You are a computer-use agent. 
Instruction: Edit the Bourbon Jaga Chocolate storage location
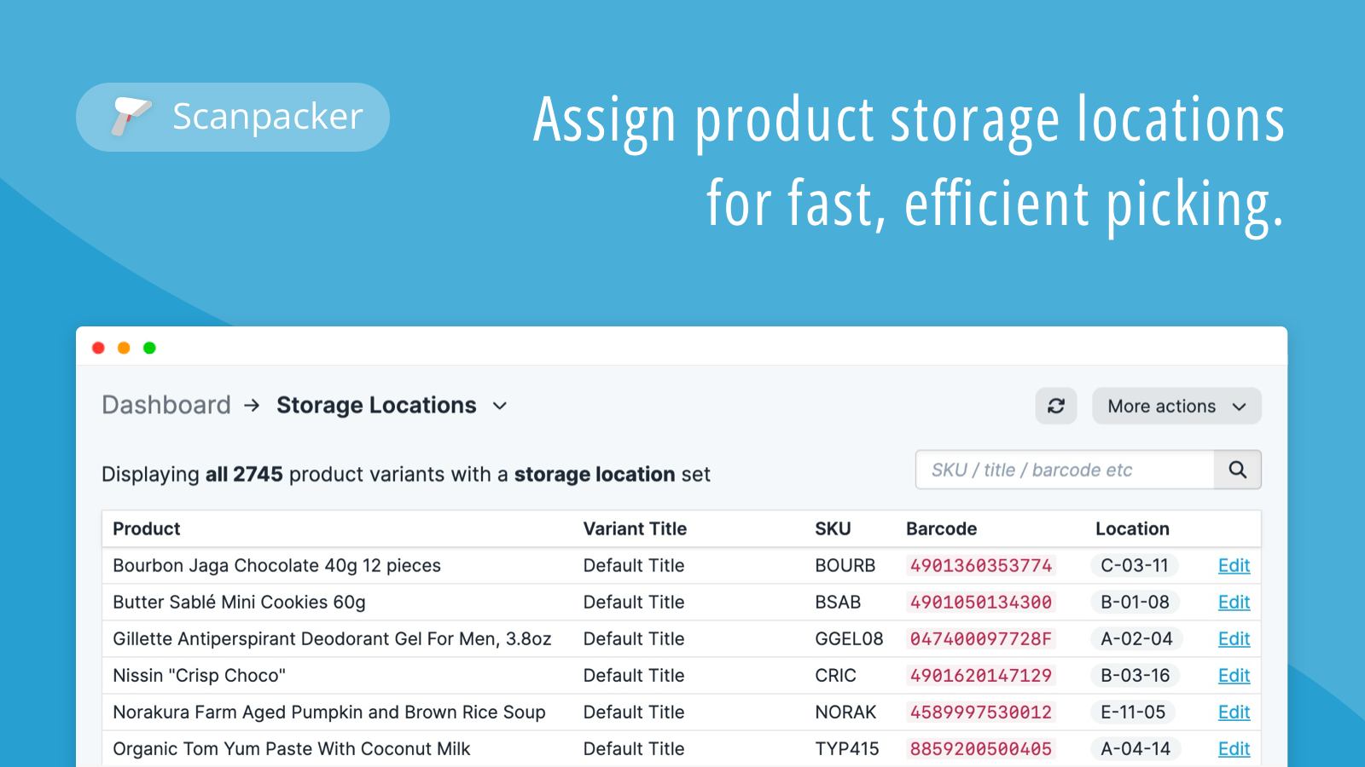[1234, 565]
